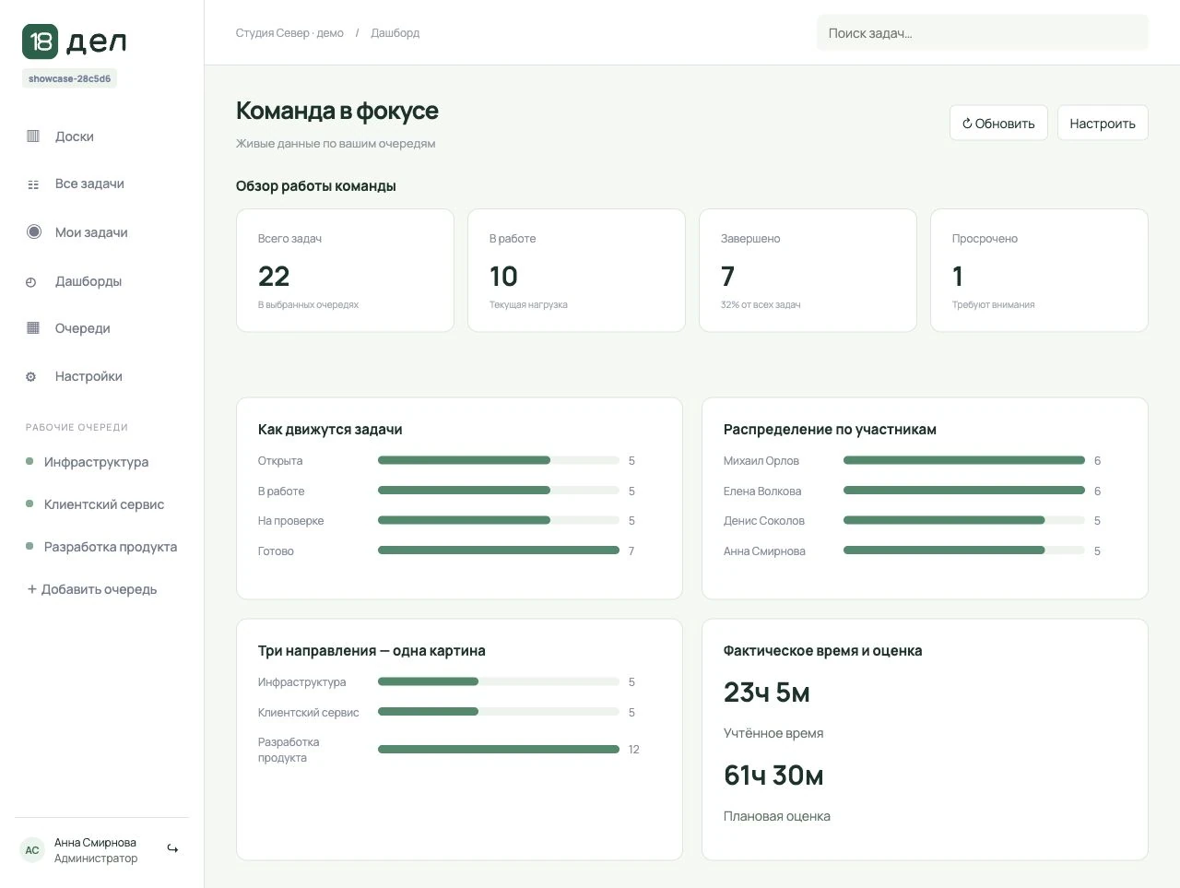Click the Клиентский сервис row label in directions card
1180x888 pixels.
(x=308, y=713)
